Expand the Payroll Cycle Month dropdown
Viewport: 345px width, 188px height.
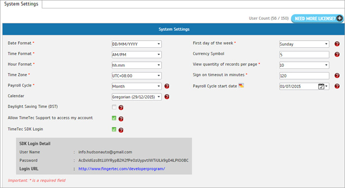click(137, 86)
